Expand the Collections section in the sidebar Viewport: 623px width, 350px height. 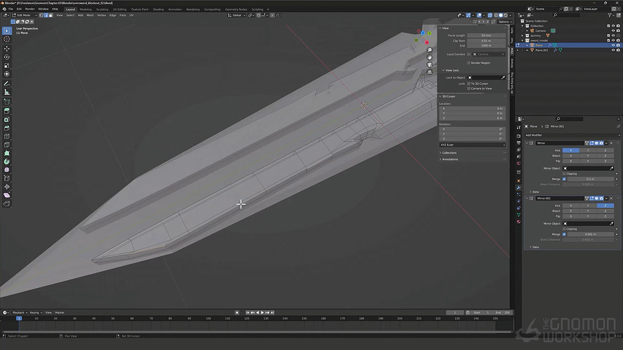pyautogui.click(x=449, y=153)
